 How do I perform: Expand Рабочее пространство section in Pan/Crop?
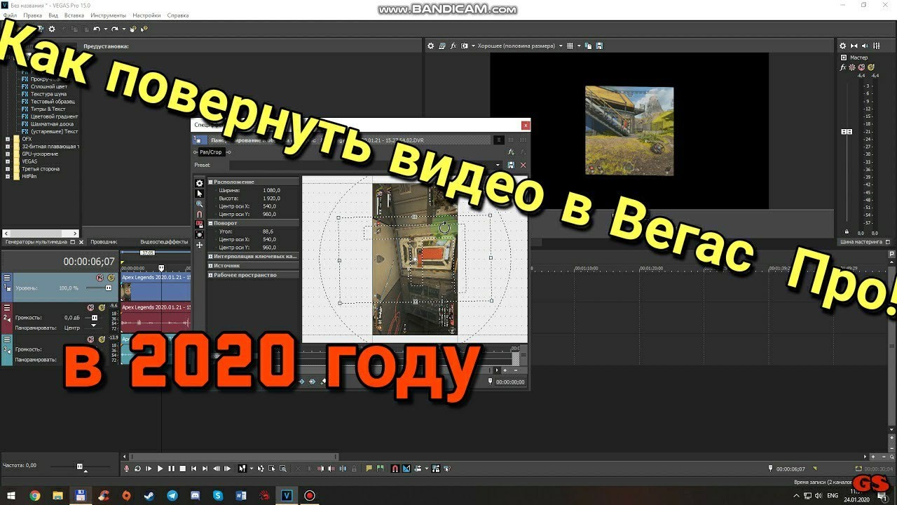(x=210, y=275)
